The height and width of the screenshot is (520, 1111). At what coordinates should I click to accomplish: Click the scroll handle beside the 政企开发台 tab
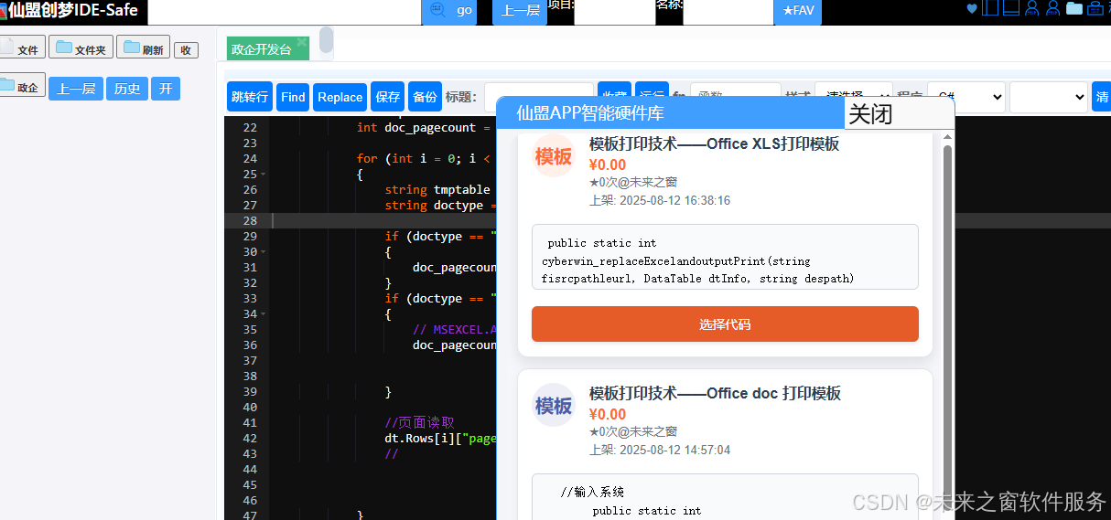click(x=326, y=41)
